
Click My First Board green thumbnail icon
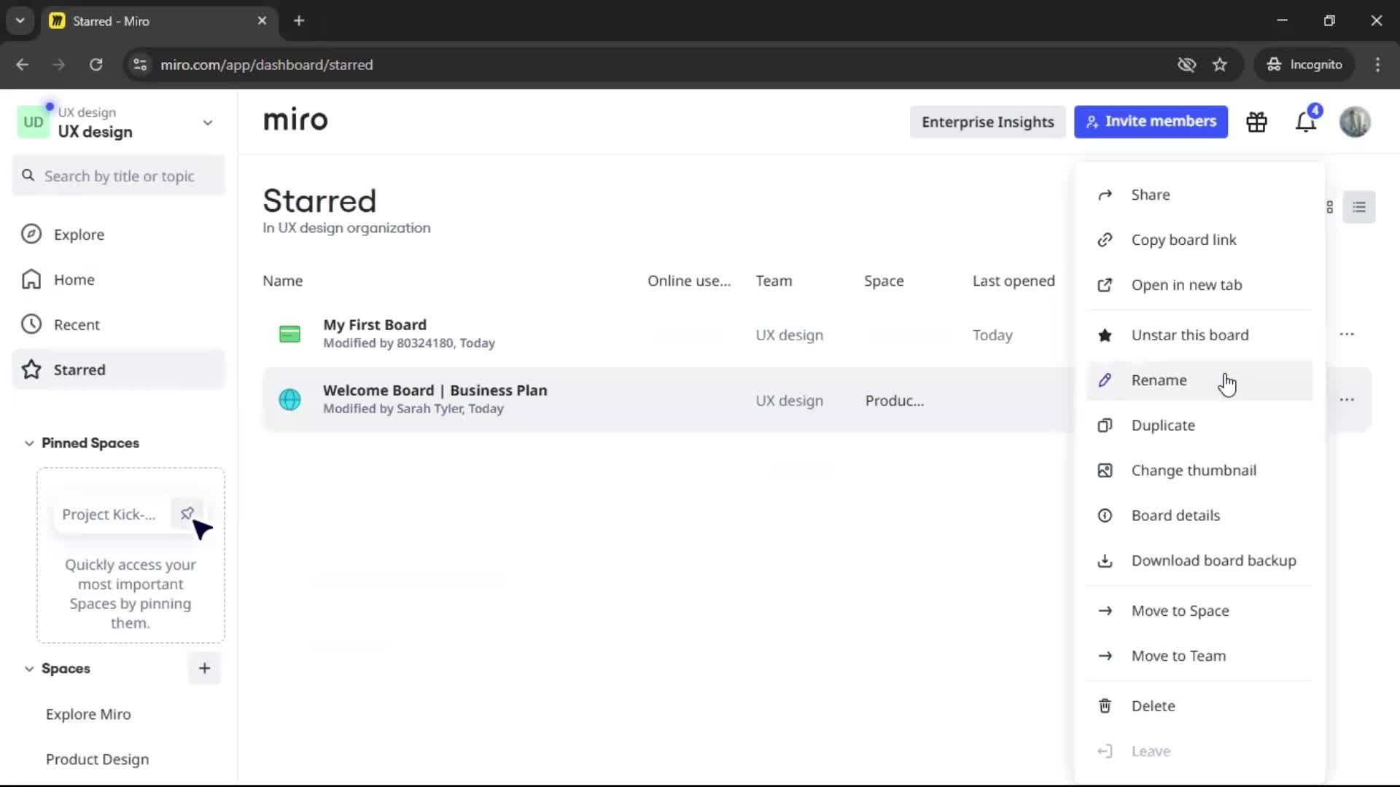[289, 334]
